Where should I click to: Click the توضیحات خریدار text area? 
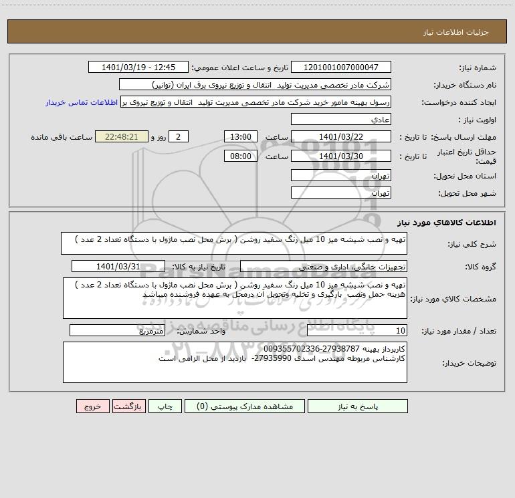pos(235,362)
